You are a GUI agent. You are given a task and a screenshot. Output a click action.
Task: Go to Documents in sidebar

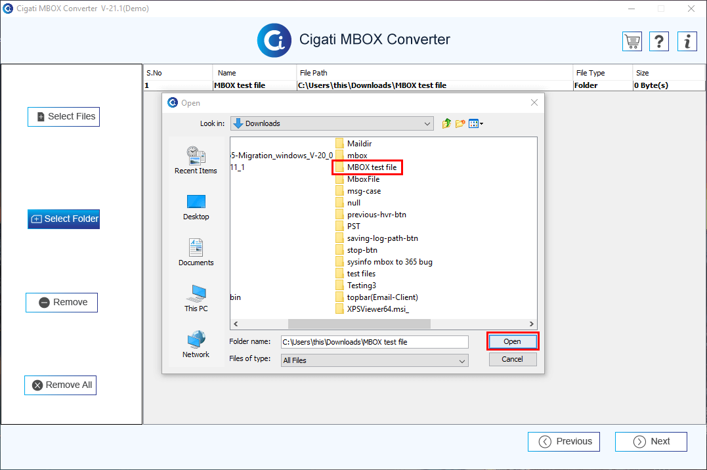click(196, 253)
